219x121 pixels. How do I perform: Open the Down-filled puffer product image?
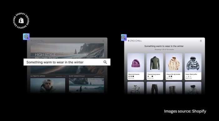pos(193,63)
